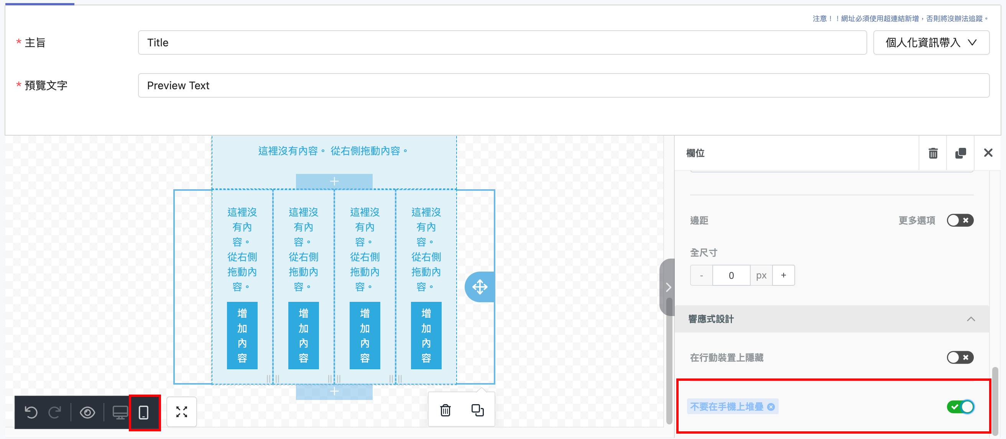Click the 預覽文字 input field
Screen dimensions: 1006x439
563,85
